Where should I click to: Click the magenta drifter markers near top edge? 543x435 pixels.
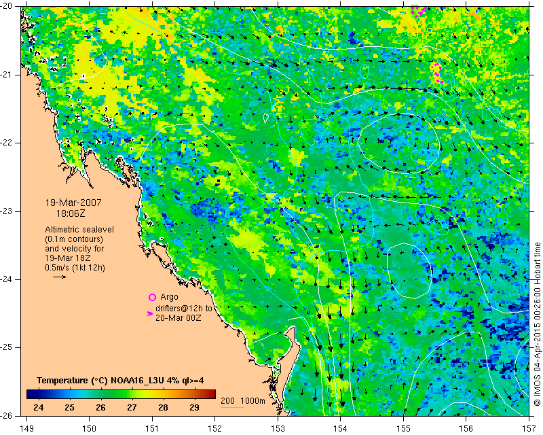418,10
